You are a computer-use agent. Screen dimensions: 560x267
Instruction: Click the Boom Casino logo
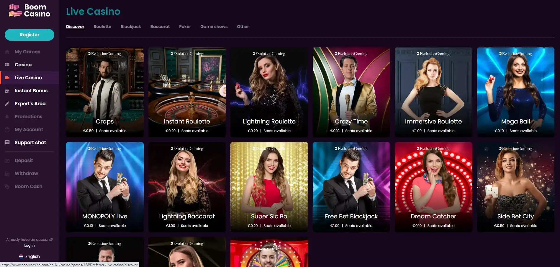[x=30, y=11]
